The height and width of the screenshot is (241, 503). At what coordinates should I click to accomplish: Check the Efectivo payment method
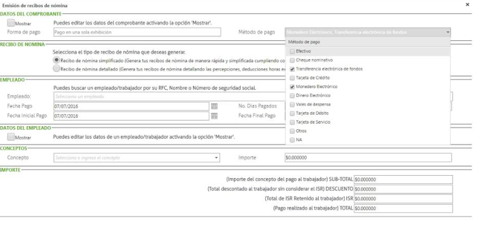[x=292, y=51]
